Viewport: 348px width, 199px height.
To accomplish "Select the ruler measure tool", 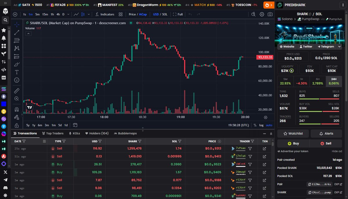I will (17, 91).
